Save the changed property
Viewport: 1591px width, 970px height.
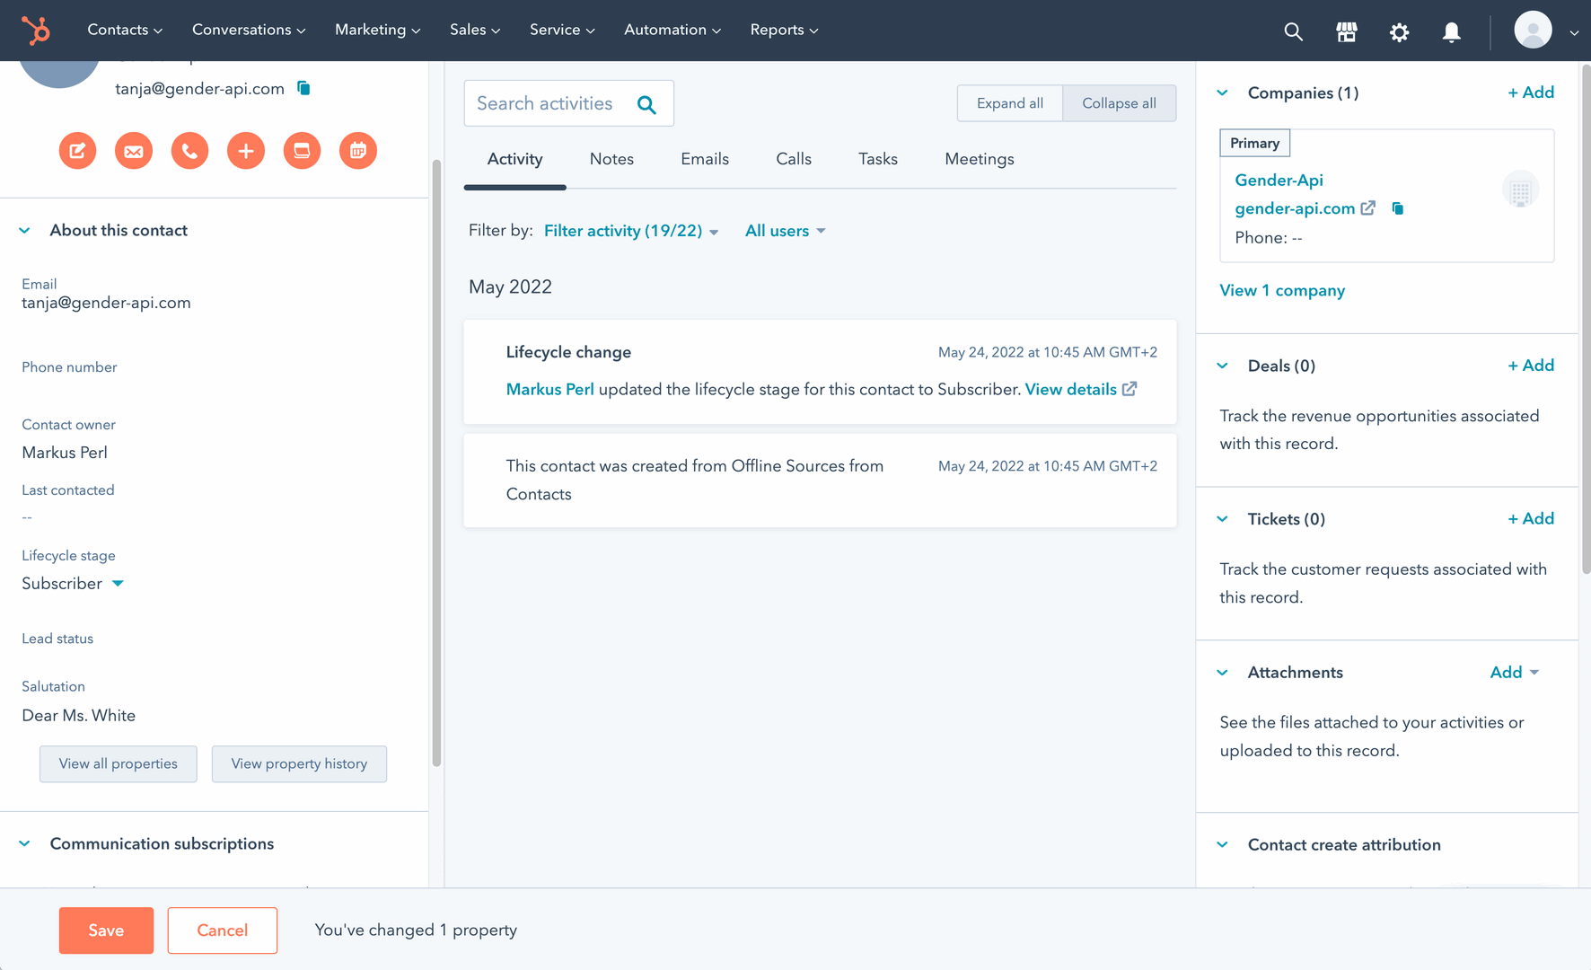pos(106,930)
